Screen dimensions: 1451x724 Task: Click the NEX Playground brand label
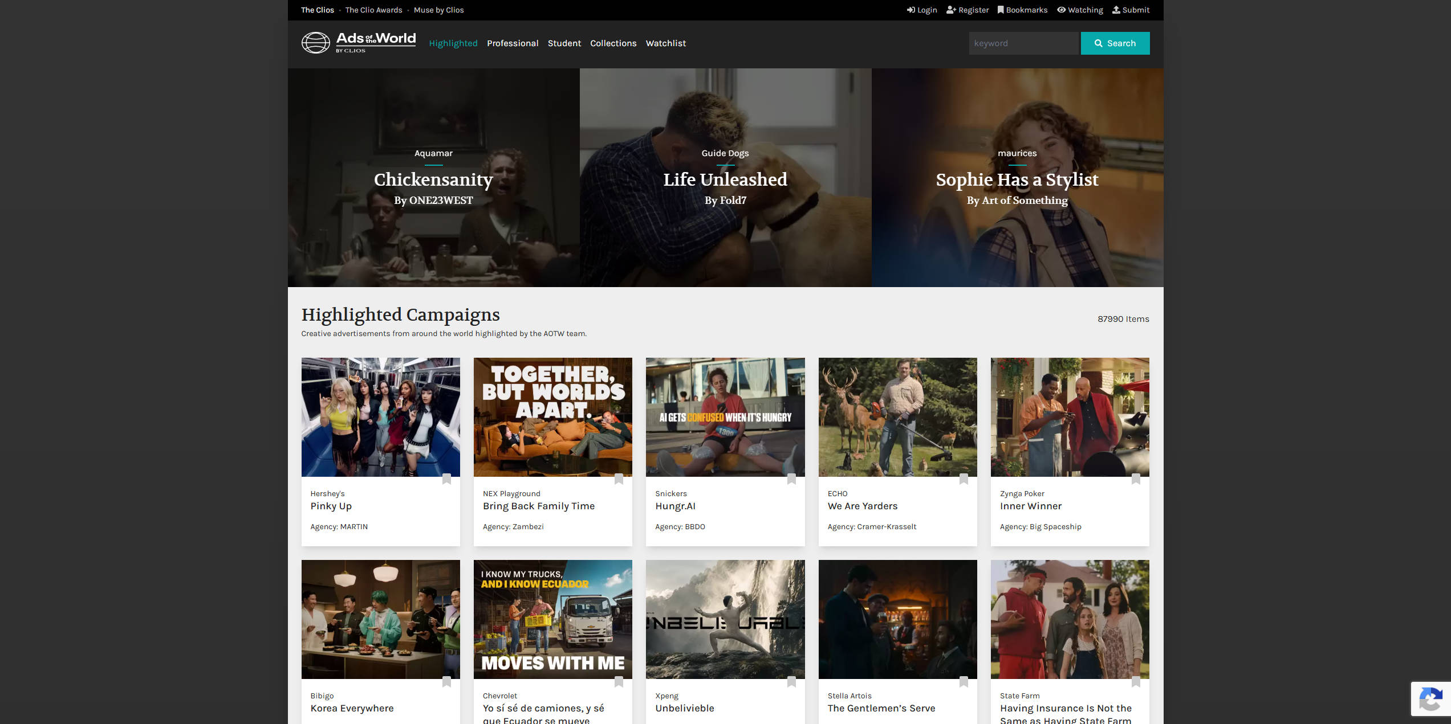511,494
